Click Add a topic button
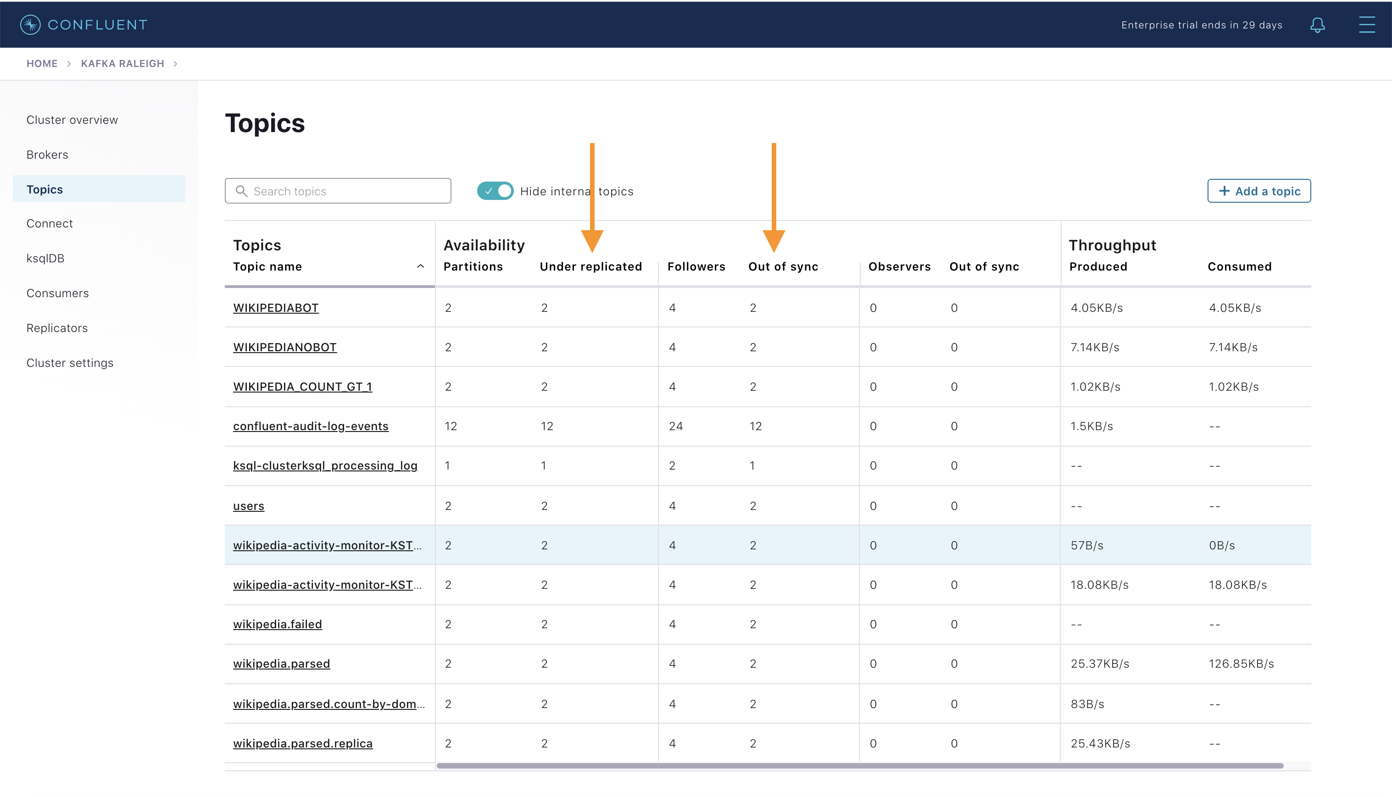1392x797 pixels. [1259, 191]
